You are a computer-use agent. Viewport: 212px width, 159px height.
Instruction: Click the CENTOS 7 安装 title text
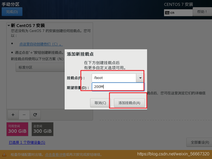178,5
